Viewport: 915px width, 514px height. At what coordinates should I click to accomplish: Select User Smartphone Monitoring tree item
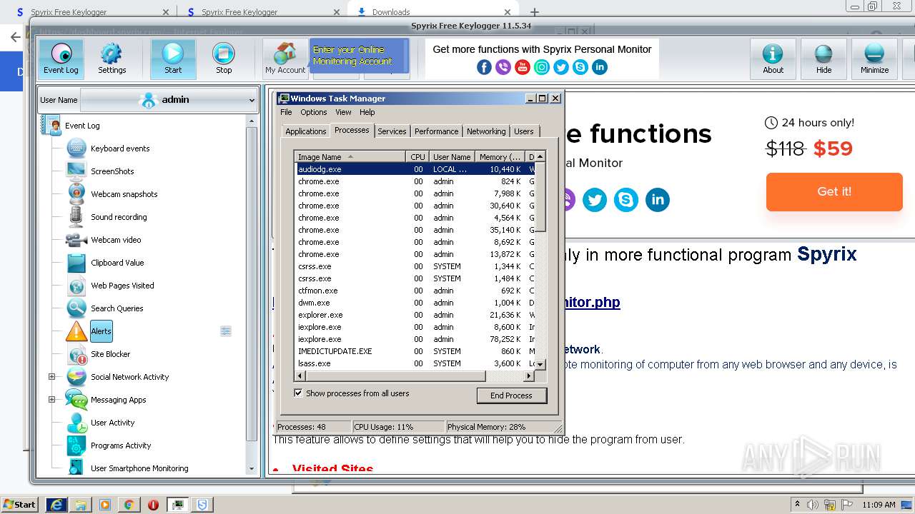click(139, 468)
